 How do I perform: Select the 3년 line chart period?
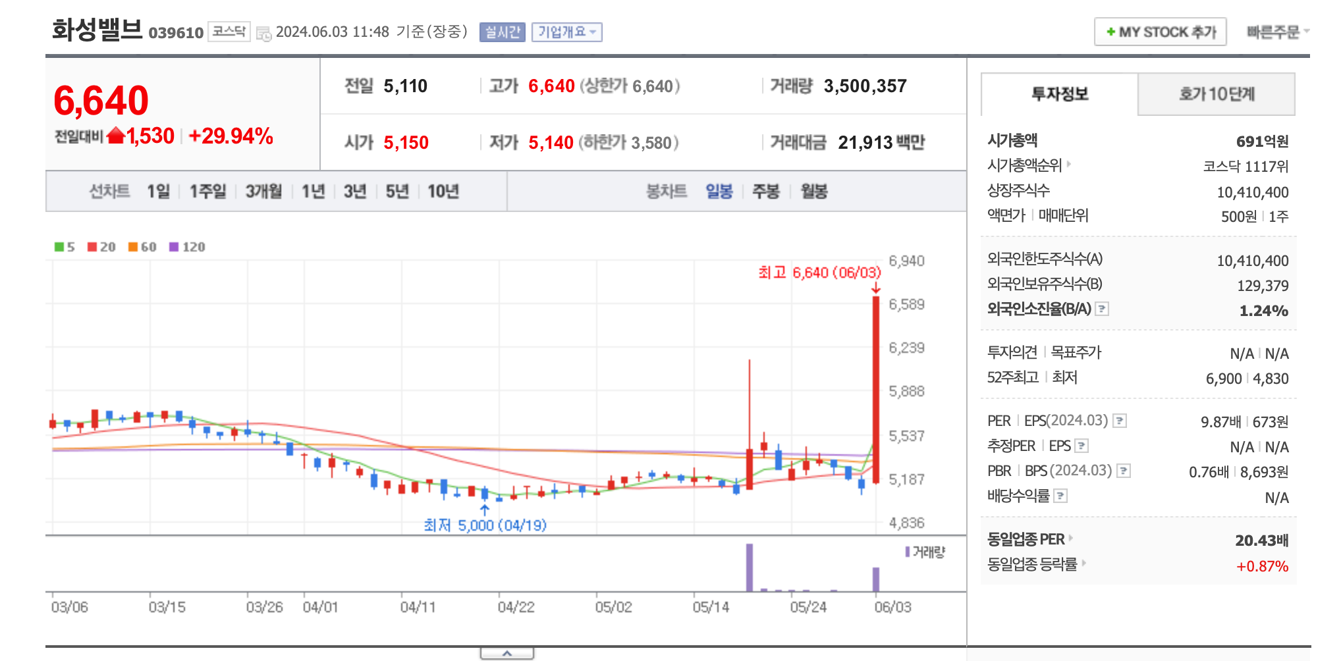[x=354, y=192]
